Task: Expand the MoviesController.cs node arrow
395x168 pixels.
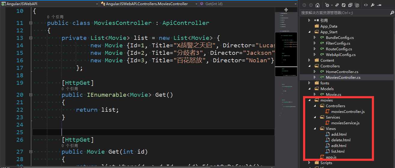Action: (x=315, y=77)
